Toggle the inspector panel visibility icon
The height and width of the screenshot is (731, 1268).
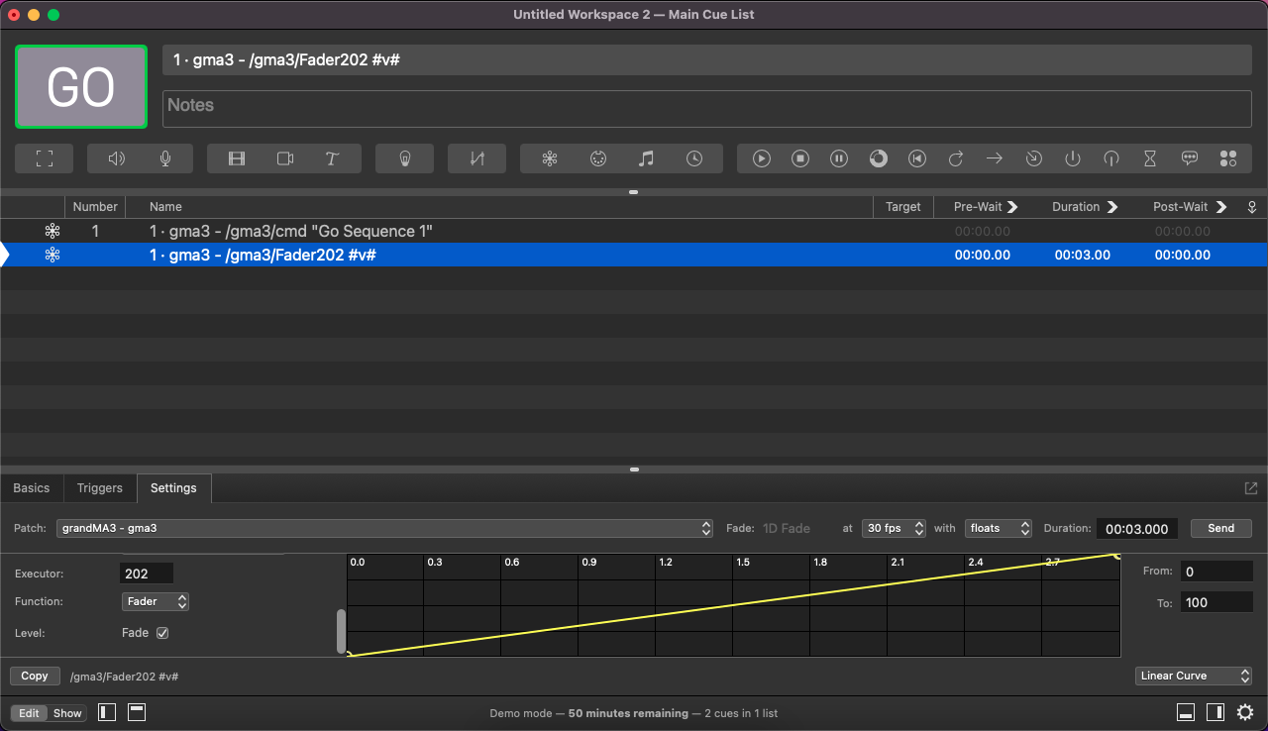click(1185, 712)
